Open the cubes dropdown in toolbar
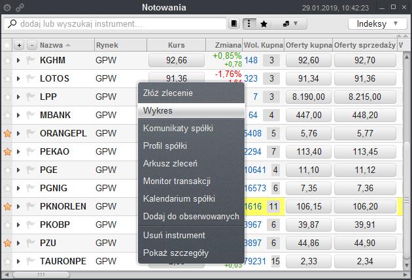412x280 pixels. pos(290,24)
